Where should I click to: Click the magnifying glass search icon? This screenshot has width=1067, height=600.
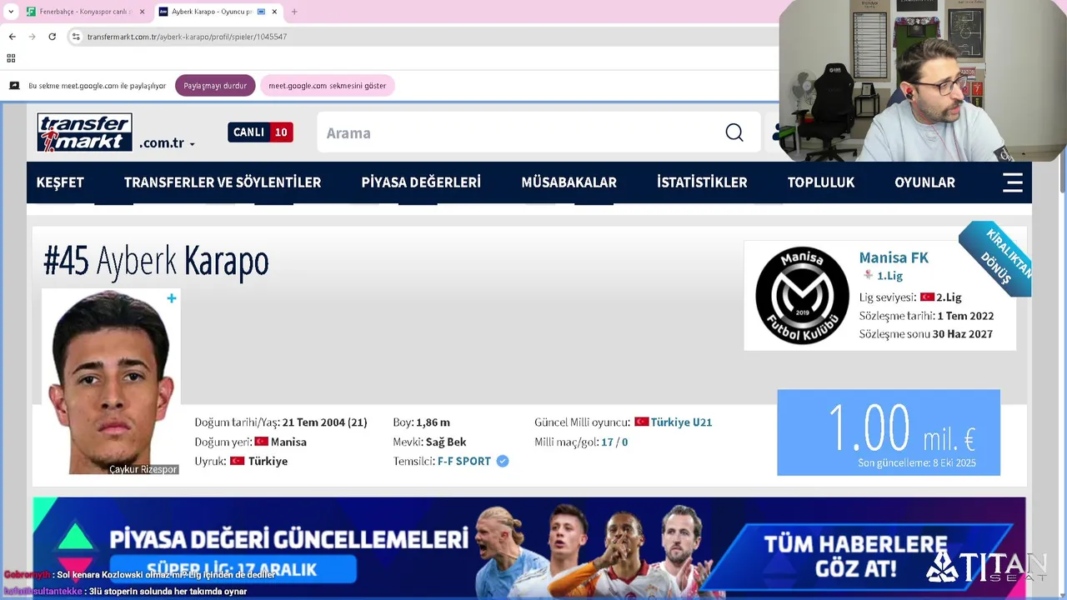click(734, 132)
